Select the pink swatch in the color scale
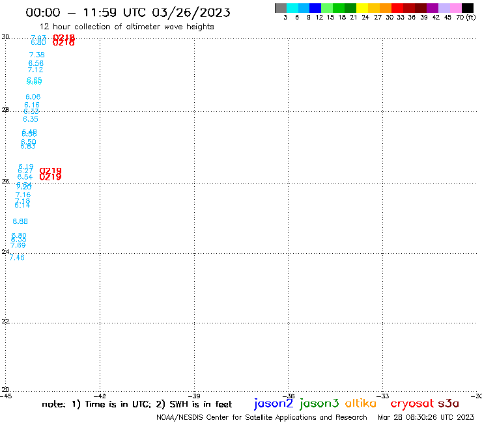 [455, 8]
